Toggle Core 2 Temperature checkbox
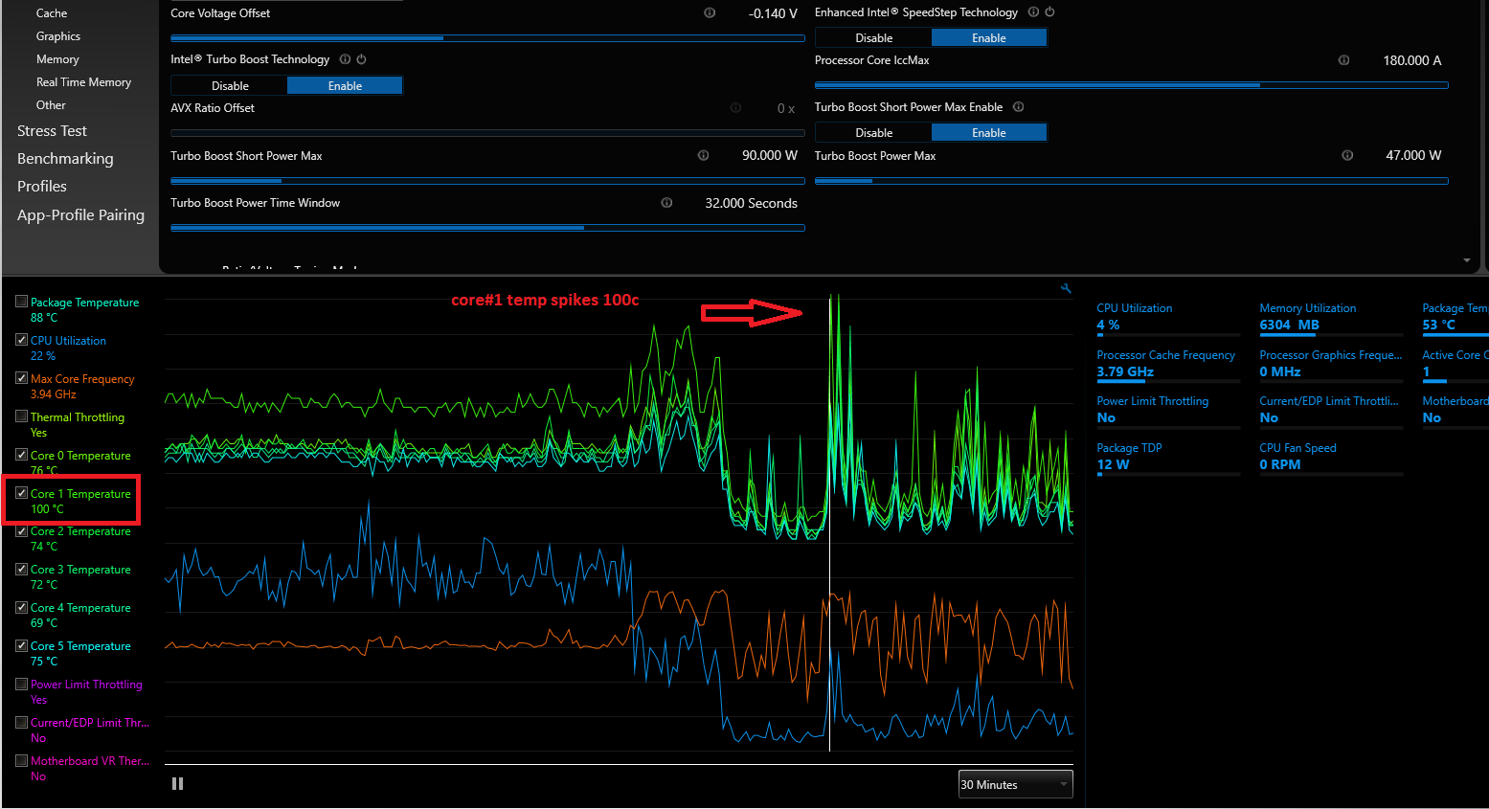 [x=21, y=530]
